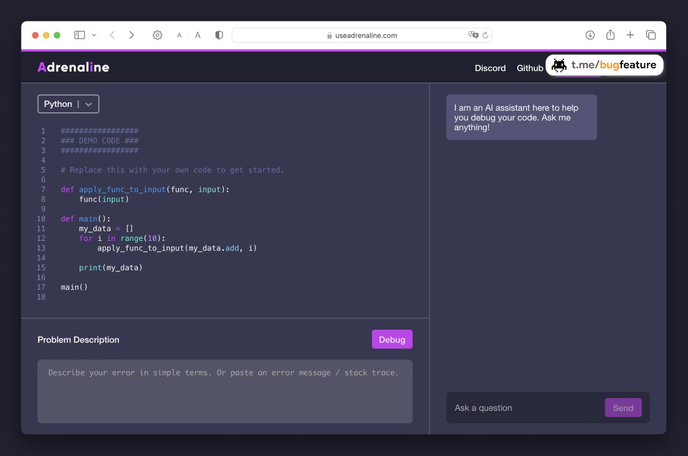Image resolution: width=688 pixels, height=456 pixels.
Task: Show downloads with the download icon
Action: click(x=590, y=35)
